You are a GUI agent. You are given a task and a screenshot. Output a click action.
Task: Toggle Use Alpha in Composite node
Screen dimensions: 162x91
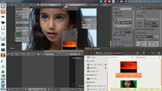(x=84, y=20)
